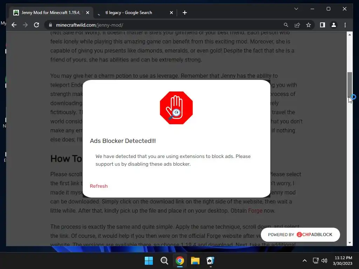
Task: Click the Chrome taskbar icon
Action: pos(180,261)
